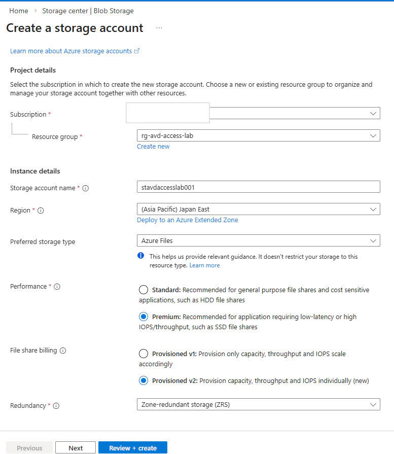Click into the Storage account name field
Screen dimensions: 394x454
(x=259, y=187)
